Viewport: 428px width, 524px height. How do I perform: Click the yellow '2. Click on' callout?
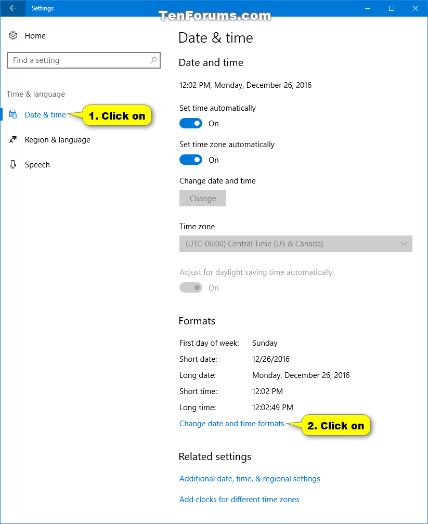pos(336,425)
